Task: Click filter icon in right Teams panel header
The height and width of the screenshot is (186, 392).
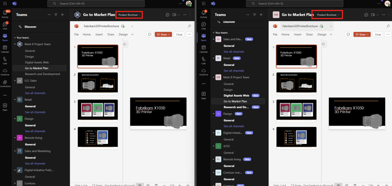Action: [x=255, y=15]
